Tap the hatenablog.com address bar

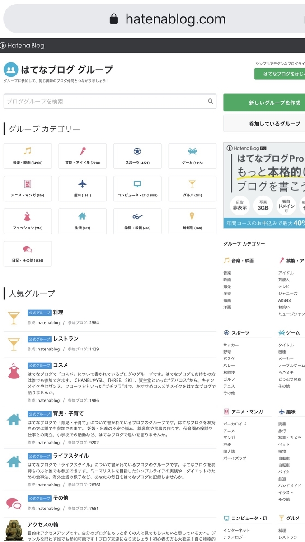154,19
